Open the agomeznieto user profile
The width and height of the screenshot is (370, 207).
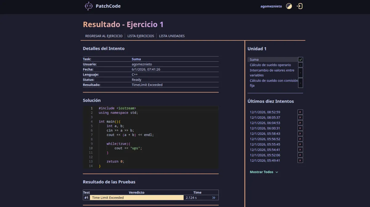pos(271,6)
